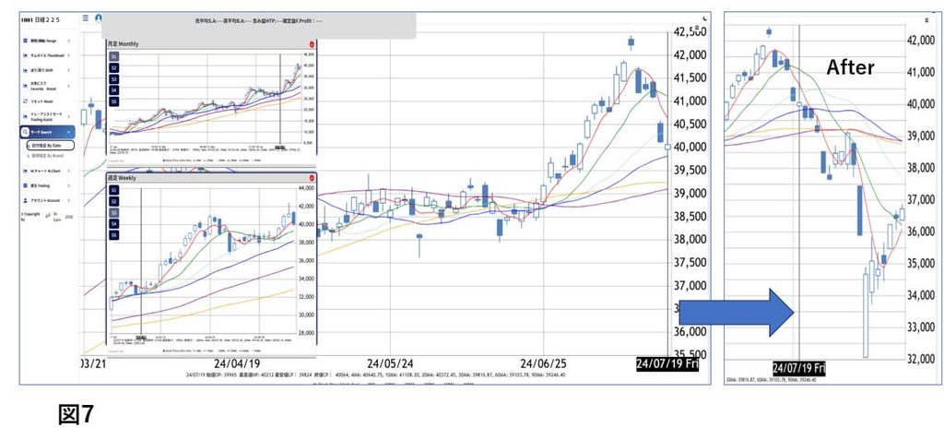944x428 pixels.
Task: Select S5 in the Monthly popup
Action: tap(113, 101)
